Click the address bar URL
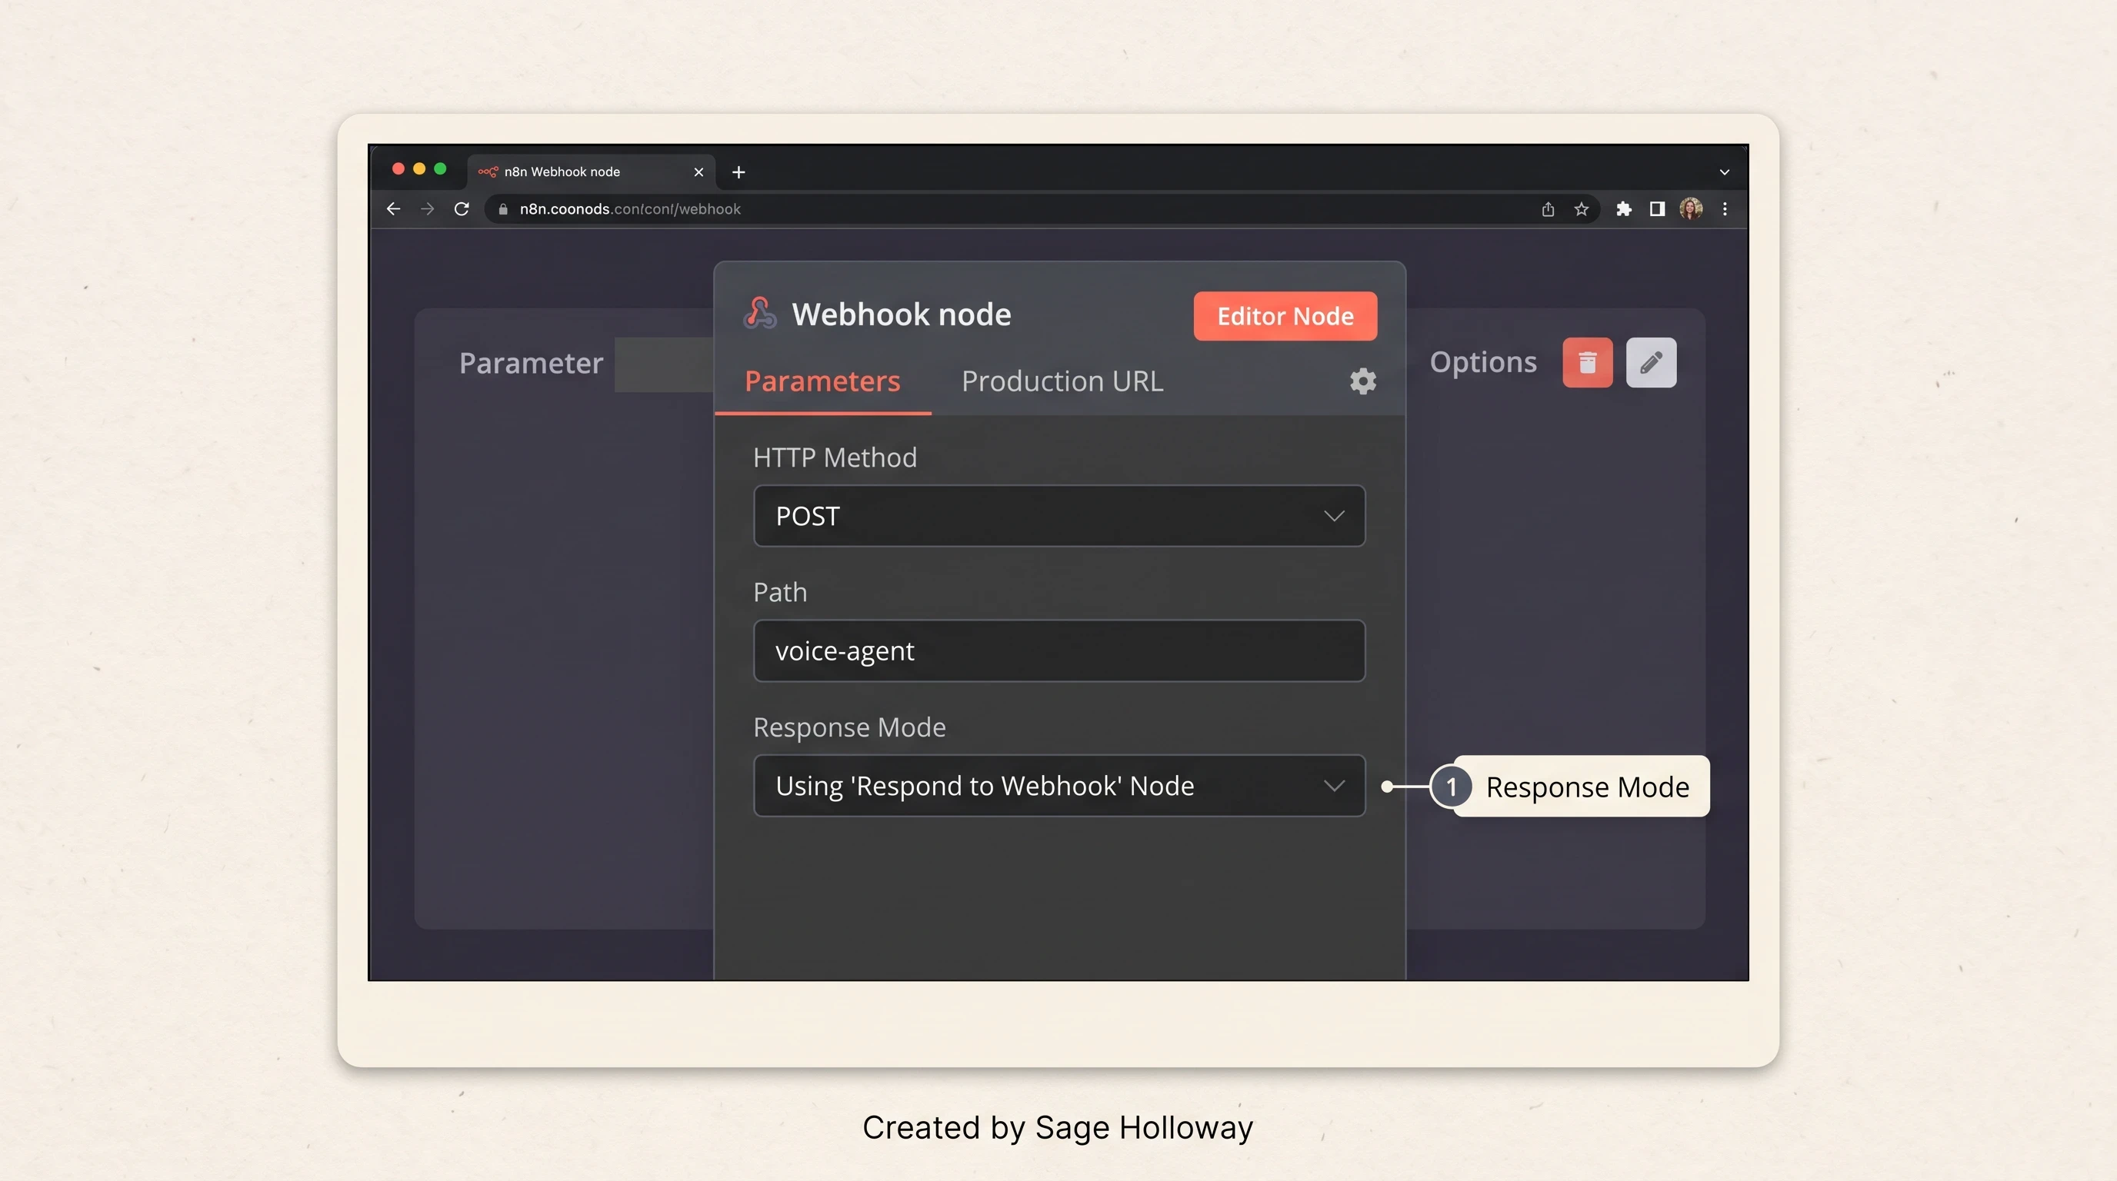2117x1181 pixels. click(x=630, y=209)
